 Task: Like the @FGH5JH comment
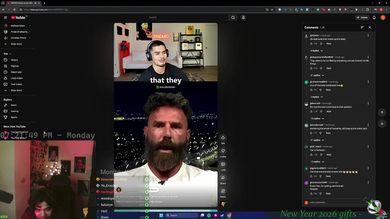point(311,43)
